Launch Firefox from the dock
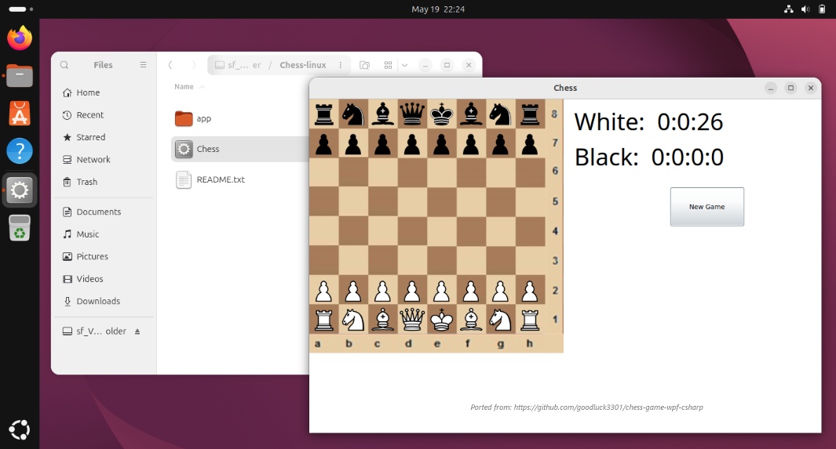This screenshot has height=449, width=836. 20,38
